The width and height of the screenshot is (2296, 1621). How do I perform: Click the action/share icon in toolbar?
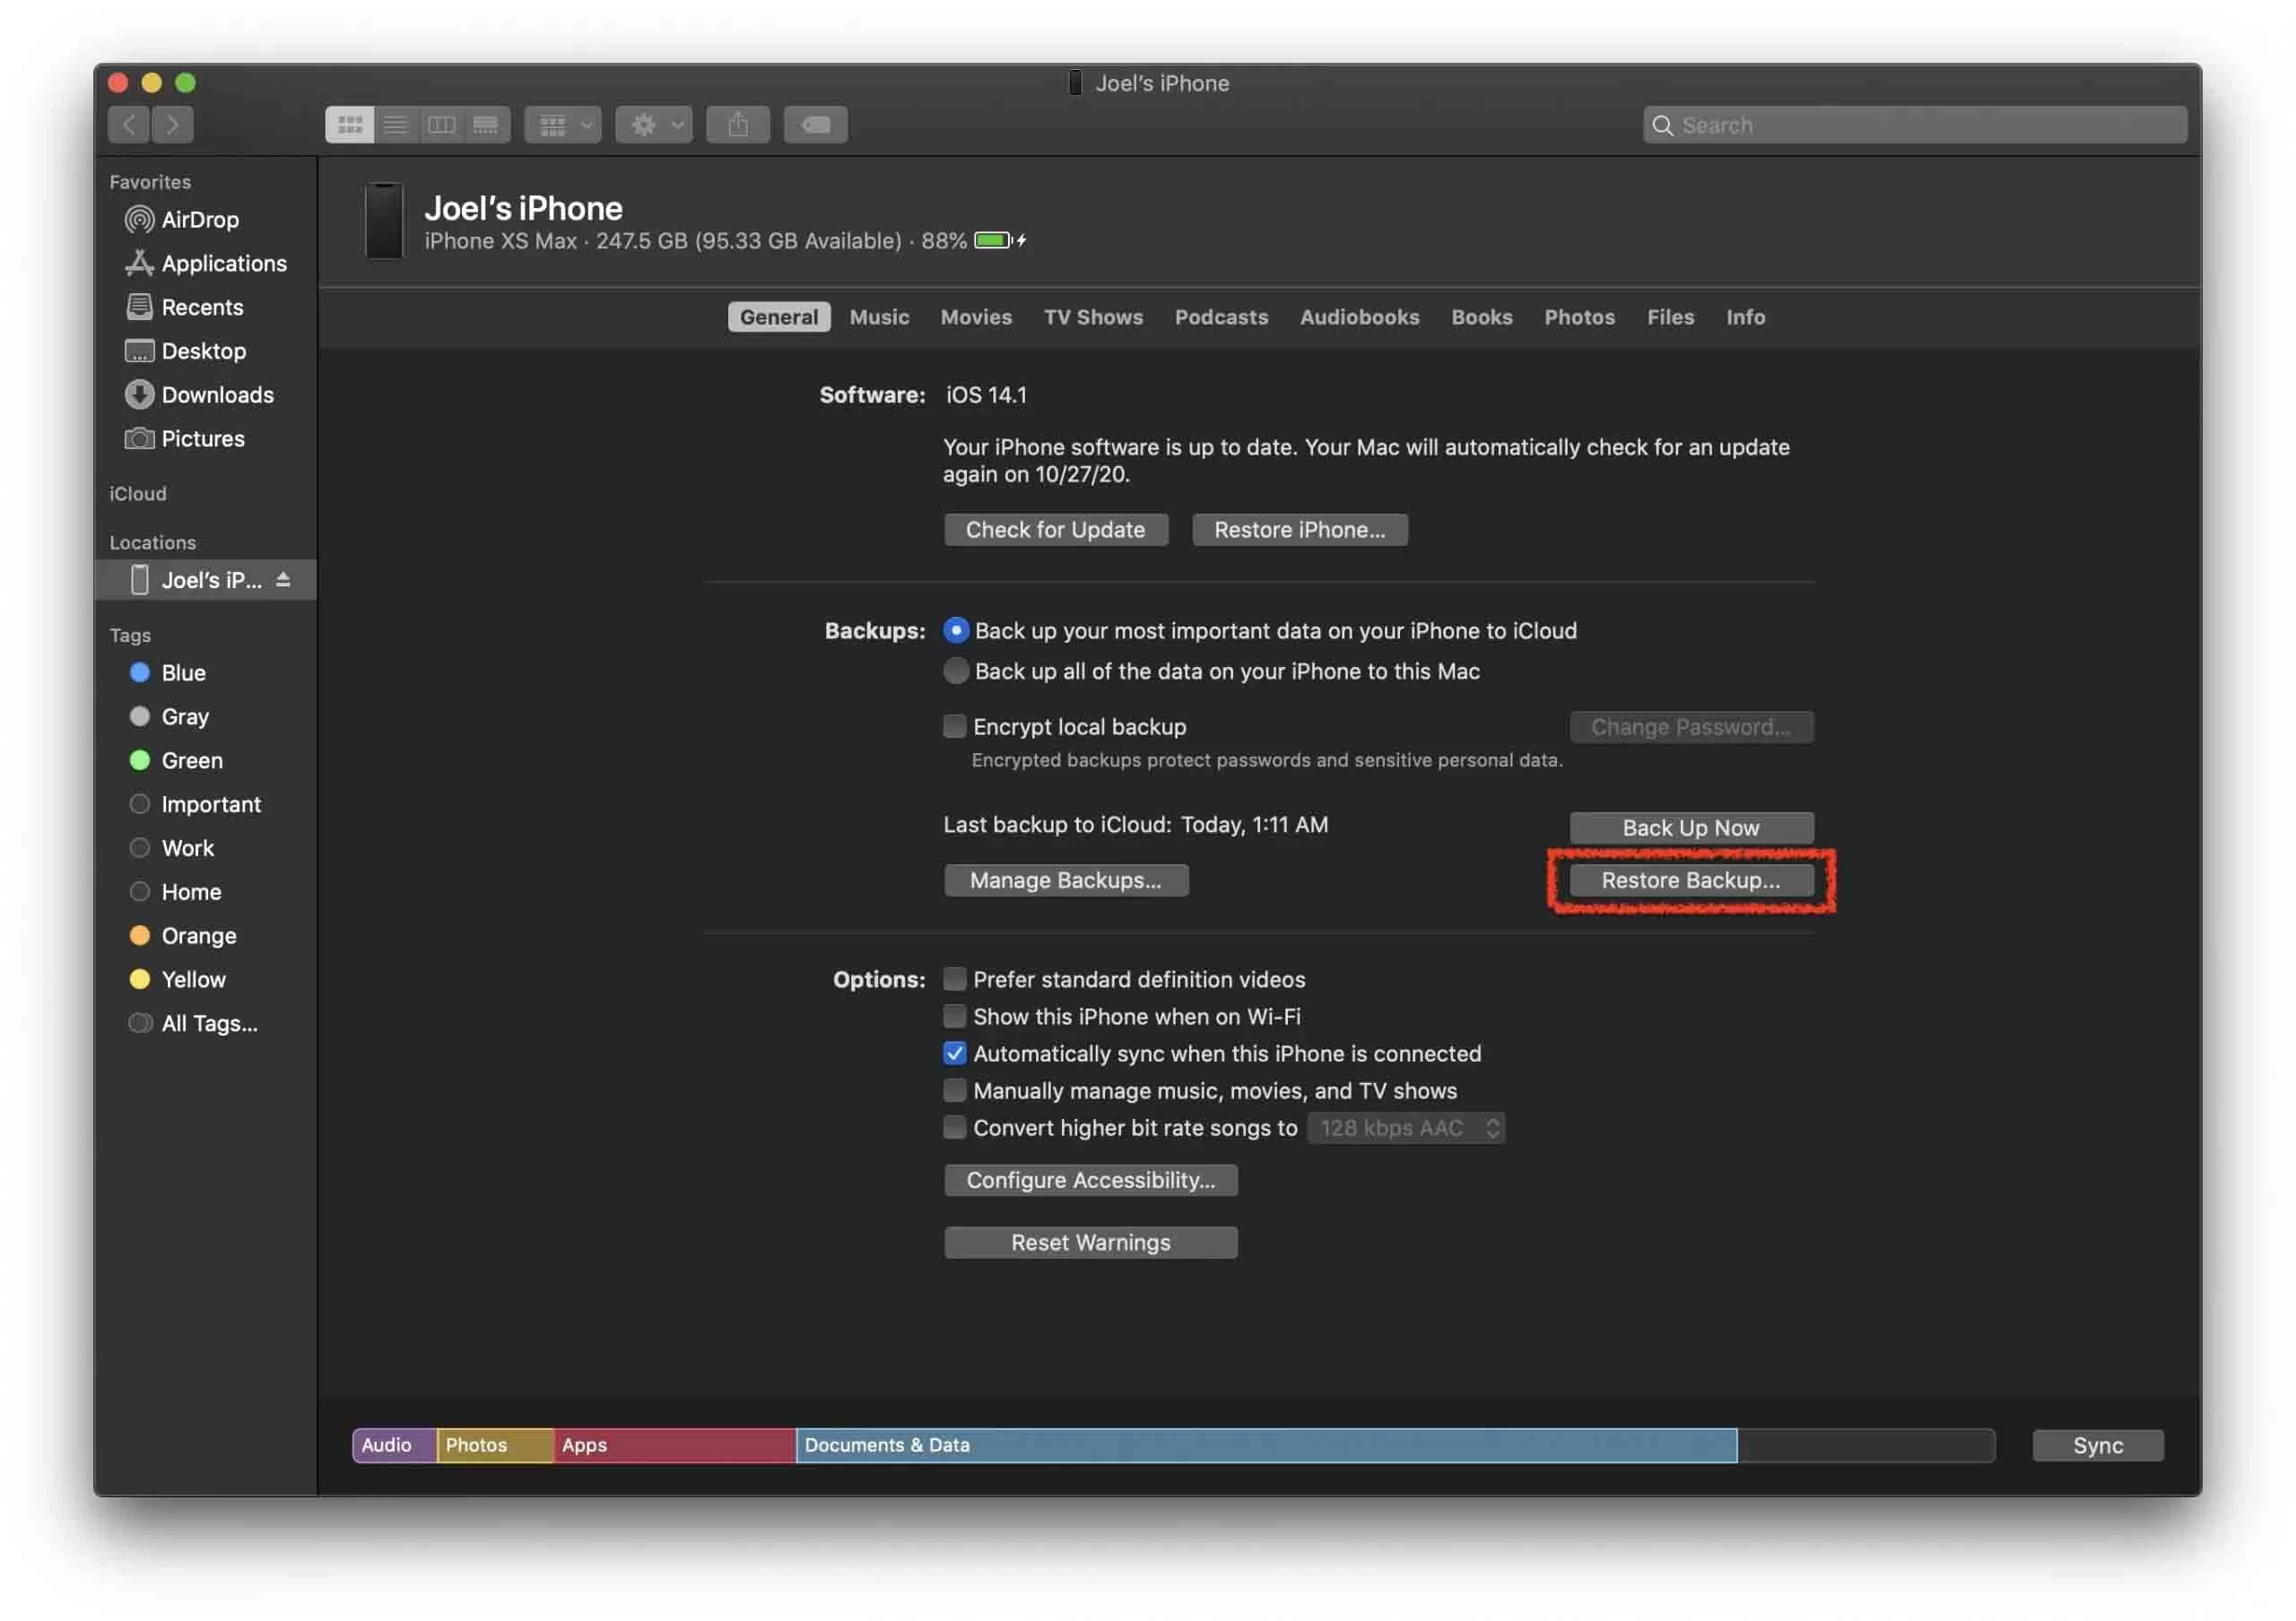click(736, 123)
